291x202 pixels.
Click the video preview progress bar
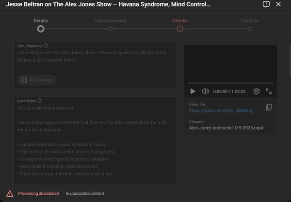pos(230,83)
